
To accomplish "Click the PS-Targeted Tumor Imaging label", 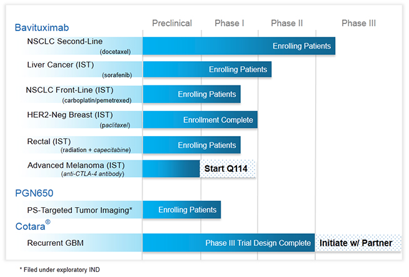I will pos(79,210).
